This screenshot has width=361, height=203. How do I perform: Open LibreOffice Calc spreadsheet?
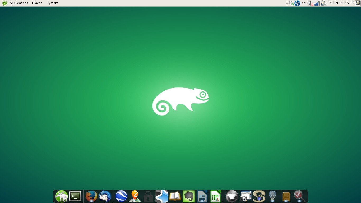(215, 196)
